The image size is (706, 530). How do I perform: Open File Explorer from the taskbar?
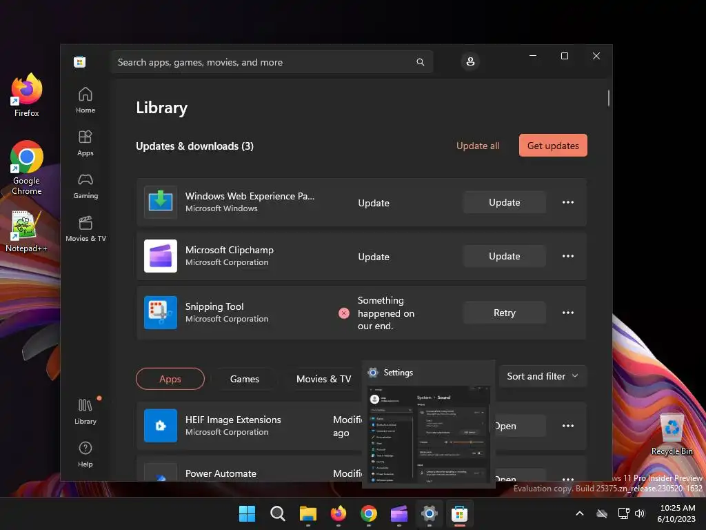[x=308, y=513]
